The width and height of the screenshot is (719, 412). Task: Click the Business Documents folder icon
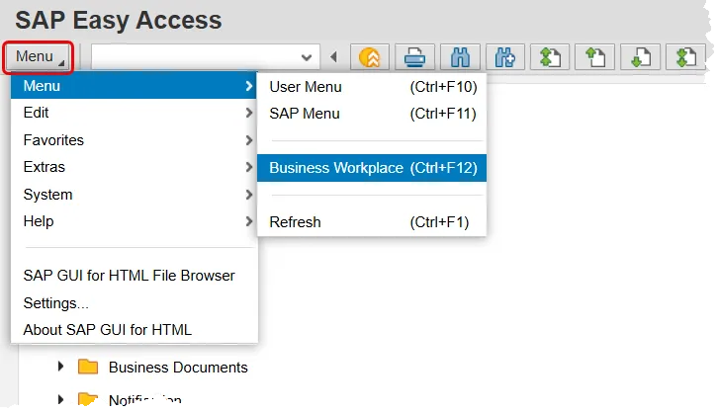[88, 368]
